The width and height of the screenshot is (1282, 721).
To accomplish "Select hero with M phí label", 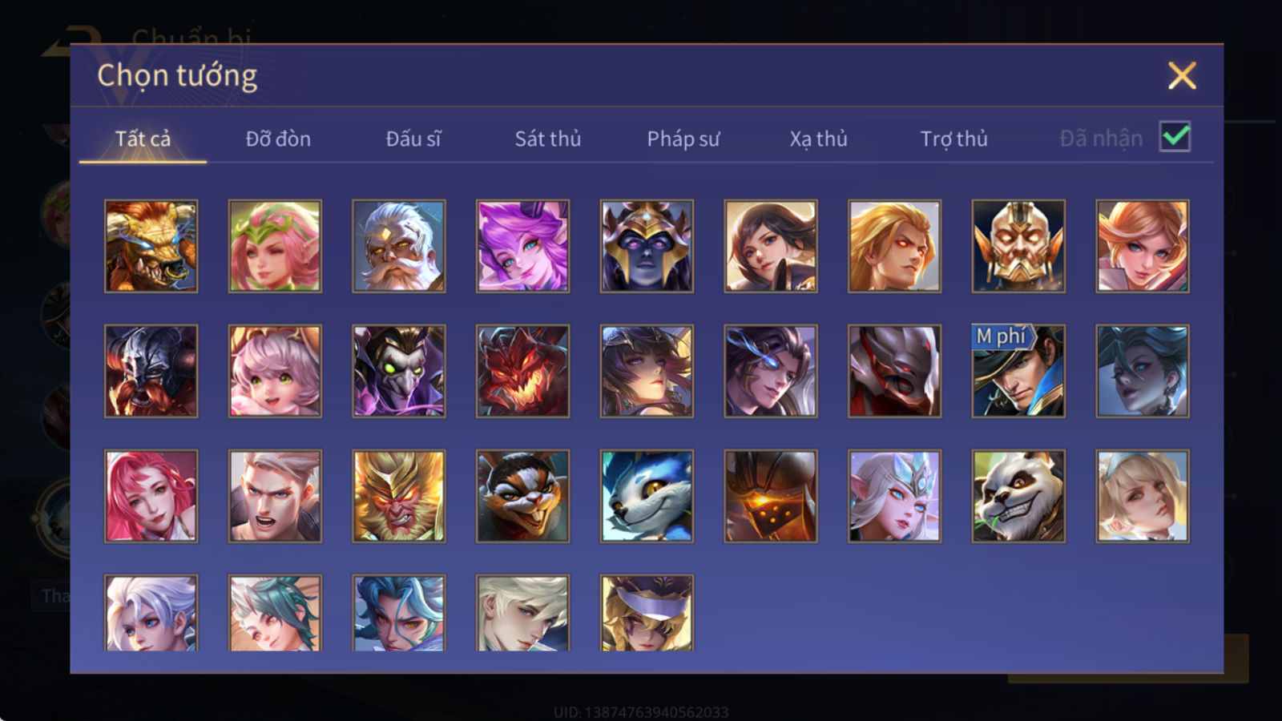I will click(x=1018, y=371).
